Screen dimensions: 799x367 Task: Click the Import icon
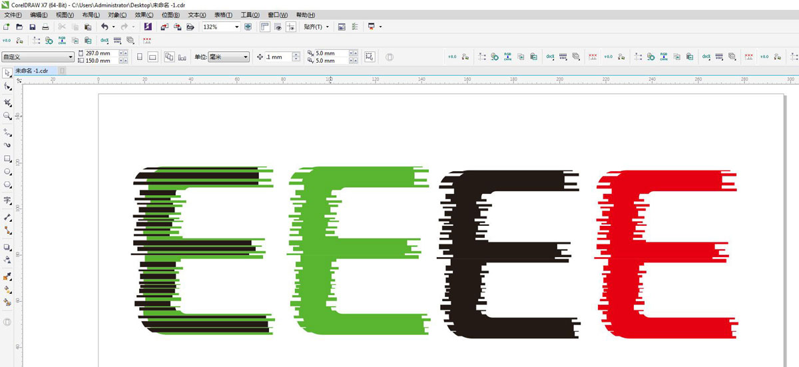(x=164, y=27)
